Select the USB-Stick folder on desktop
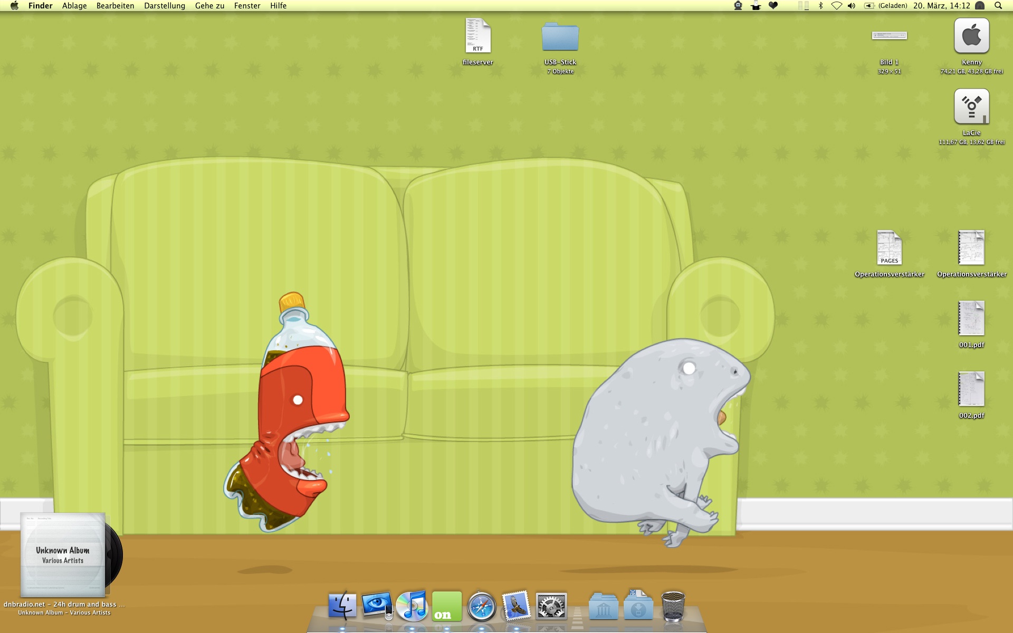1013x633 pixels. 560,37
